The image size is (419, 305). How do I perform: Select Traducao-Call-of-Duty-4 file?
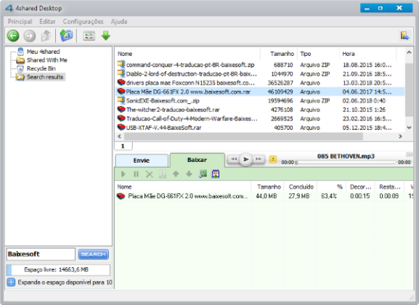tap(260, 118)
